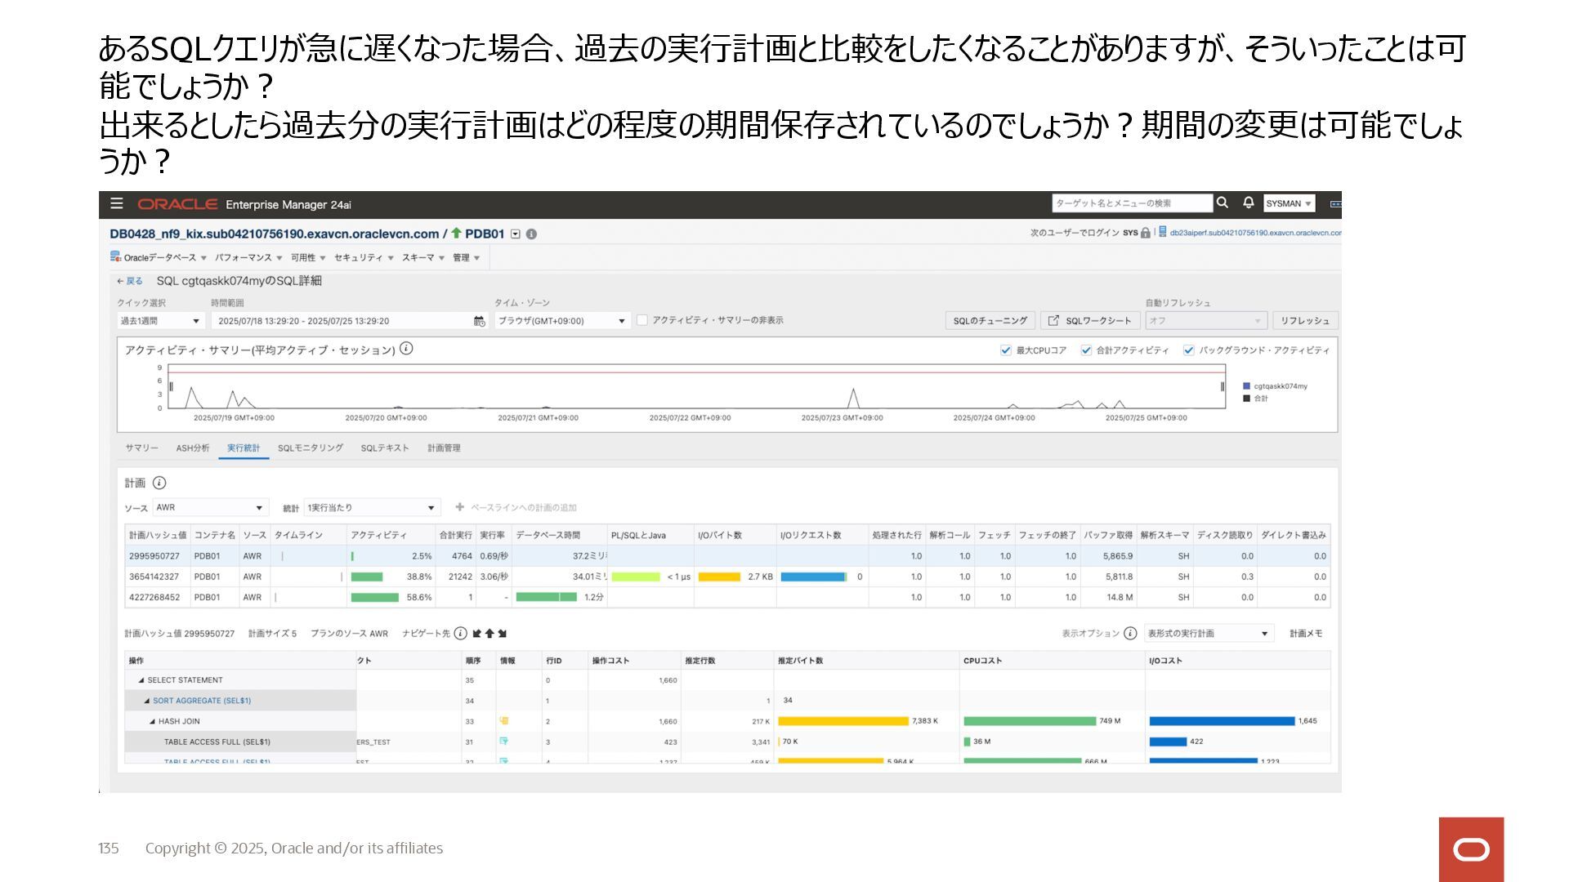
Task: Click the search magnifier icon
Action: coord(1223,203)
